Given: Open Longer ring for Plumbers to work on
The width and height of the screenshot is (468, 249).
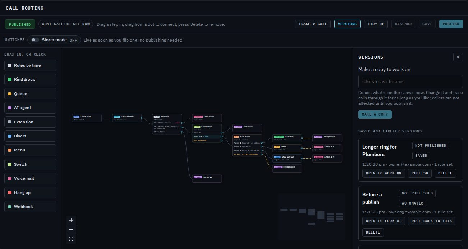Looking at the screenshot, I should (x=384, y=173).
